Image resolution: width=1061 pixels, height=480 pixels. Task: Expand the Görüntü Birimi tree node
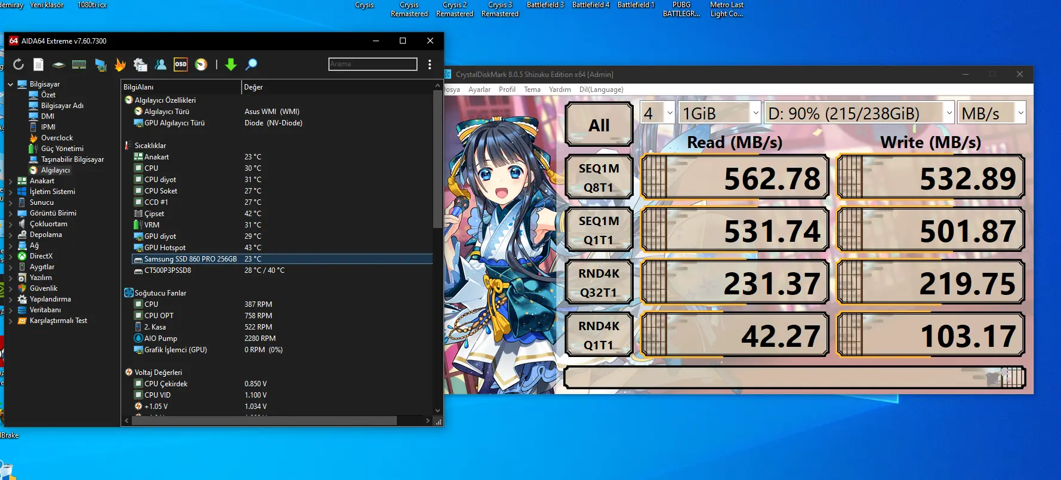click(11, 213)
